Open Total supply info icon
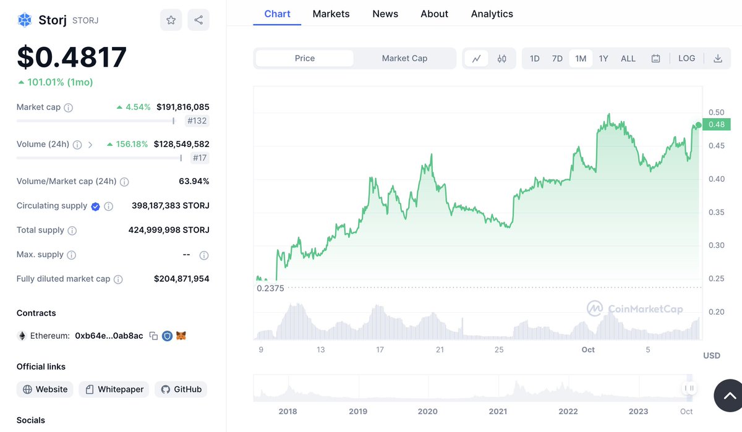Viewport: 742px width, 432px height. 72,231
